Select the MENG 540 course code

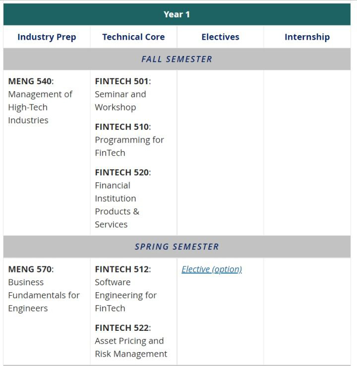[30, 81]
